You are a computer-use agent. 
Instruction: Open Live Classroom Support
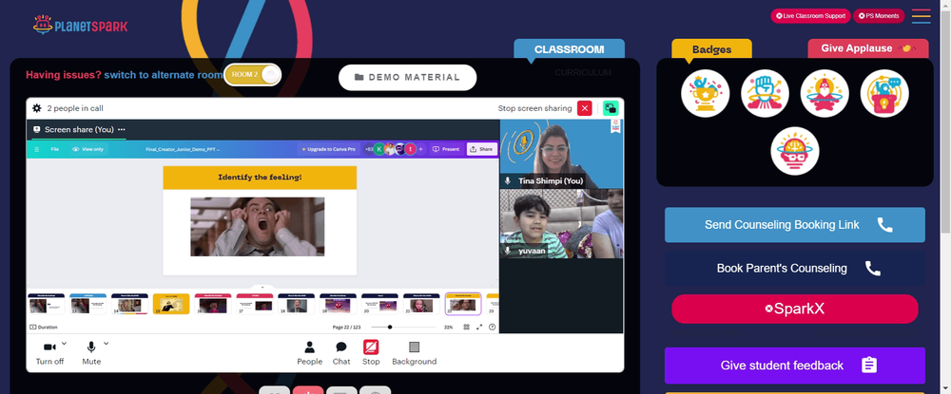810,16
